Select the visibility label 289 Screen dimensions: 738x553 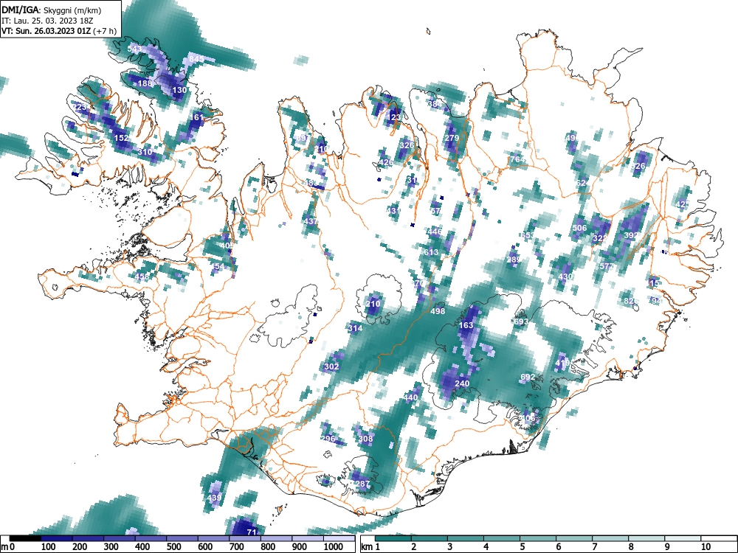[514, 260]
